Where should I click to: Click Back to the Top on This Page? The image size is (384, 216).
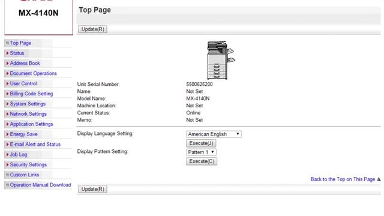(343, 179)
